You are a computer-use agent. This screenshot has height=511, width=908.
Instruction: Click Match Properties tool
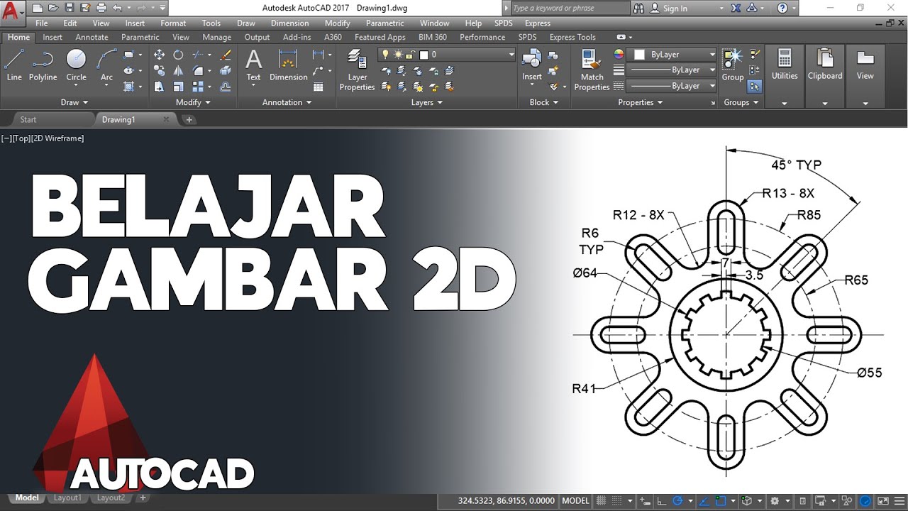[x=592, y=70]
